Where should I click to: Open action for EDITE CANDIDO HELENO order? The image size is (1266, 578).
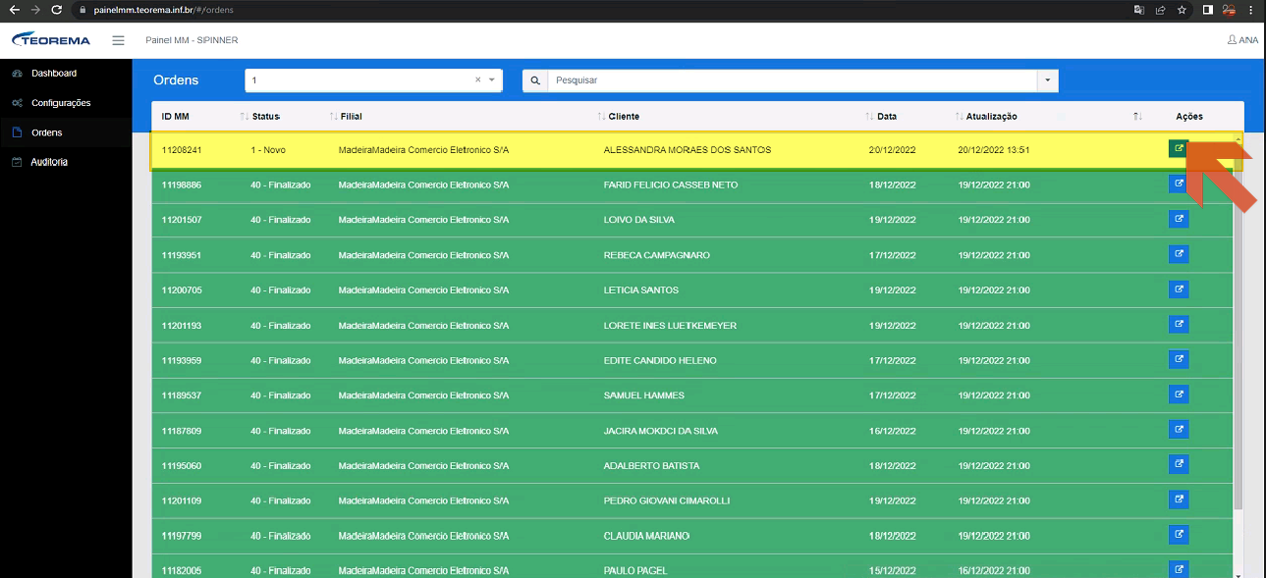coord(1179,359)
